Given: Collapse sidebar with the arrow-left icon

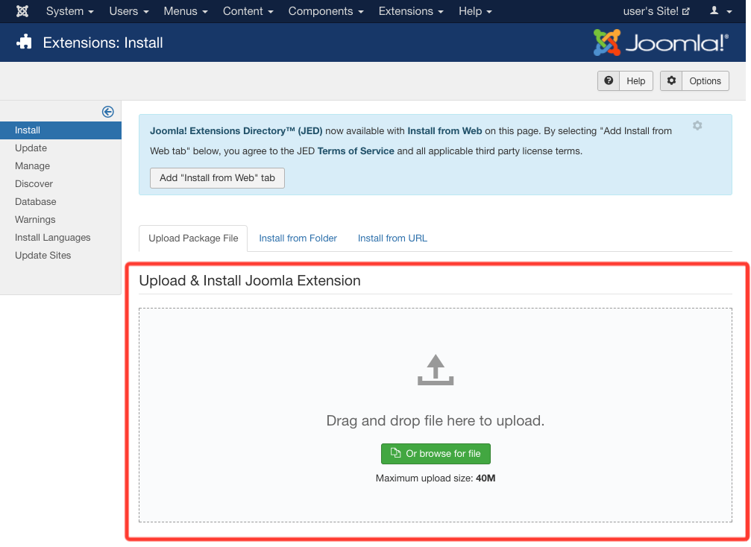Looking at the screenshot, I should click(107, 112).
